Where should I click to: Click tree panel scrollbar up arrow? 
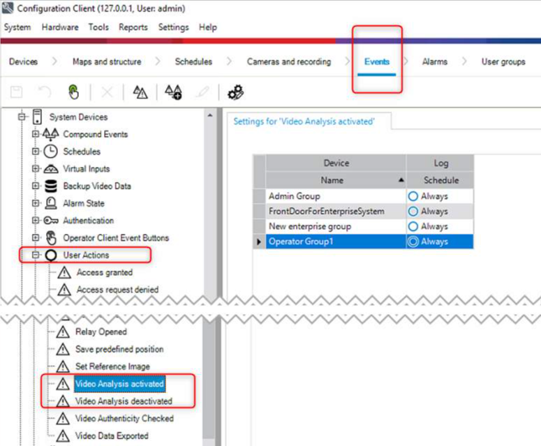pos(211,115)
